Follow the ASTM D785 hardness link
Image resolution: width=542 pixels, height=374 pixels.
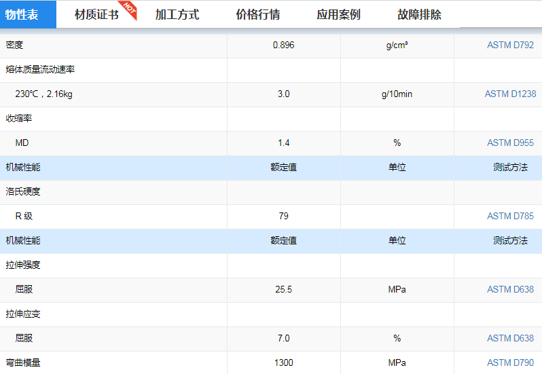(510, 217)
